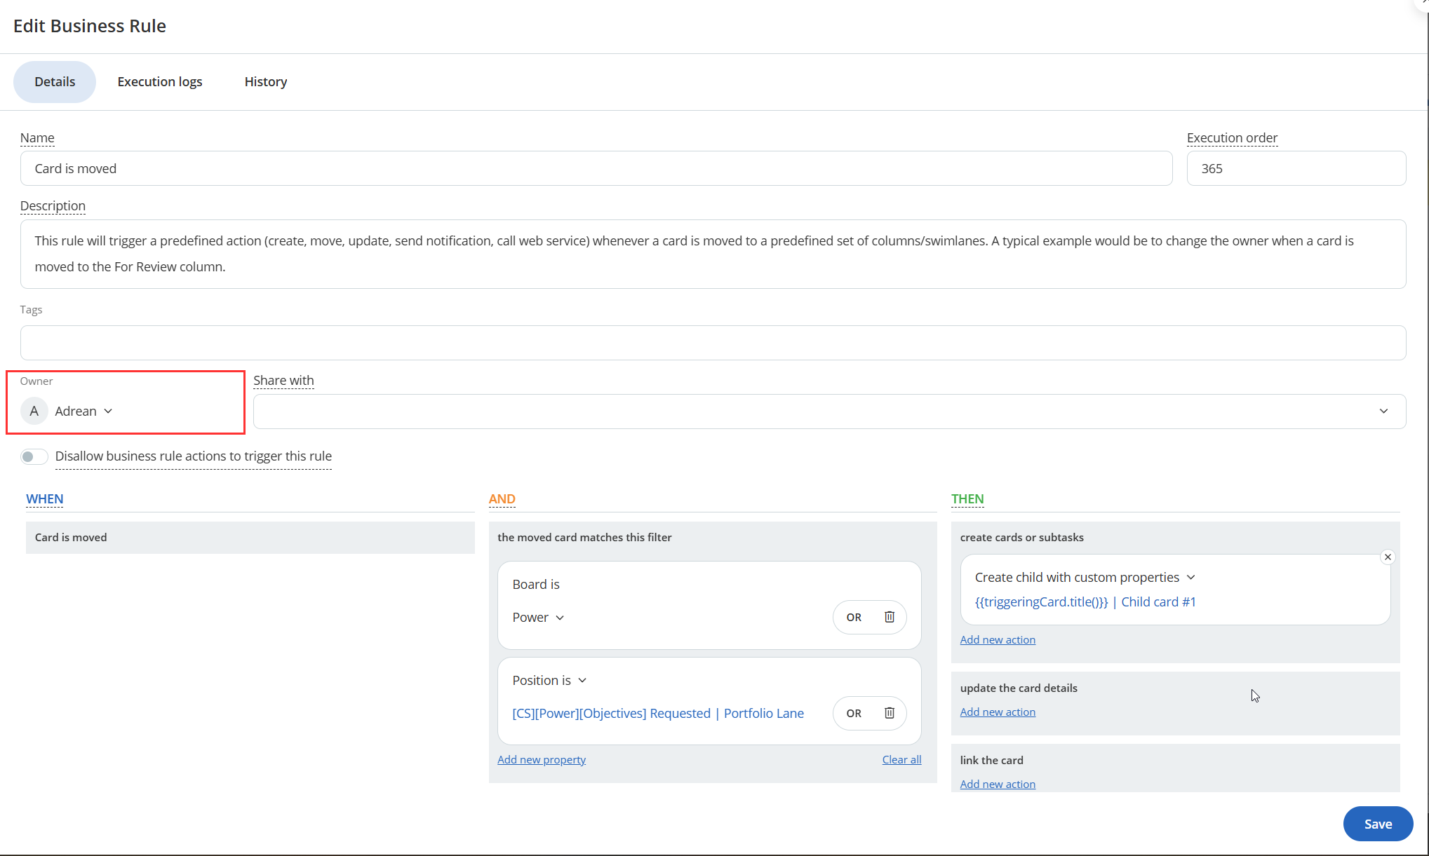
Task: Click the Tags input field
Action: pyautogui.click(x=712, y=343)
